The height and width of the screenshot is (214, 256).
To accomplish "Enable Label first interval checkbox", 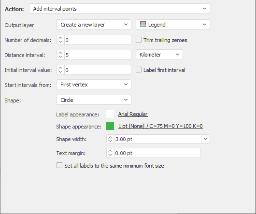I will [x=139, y=70].
